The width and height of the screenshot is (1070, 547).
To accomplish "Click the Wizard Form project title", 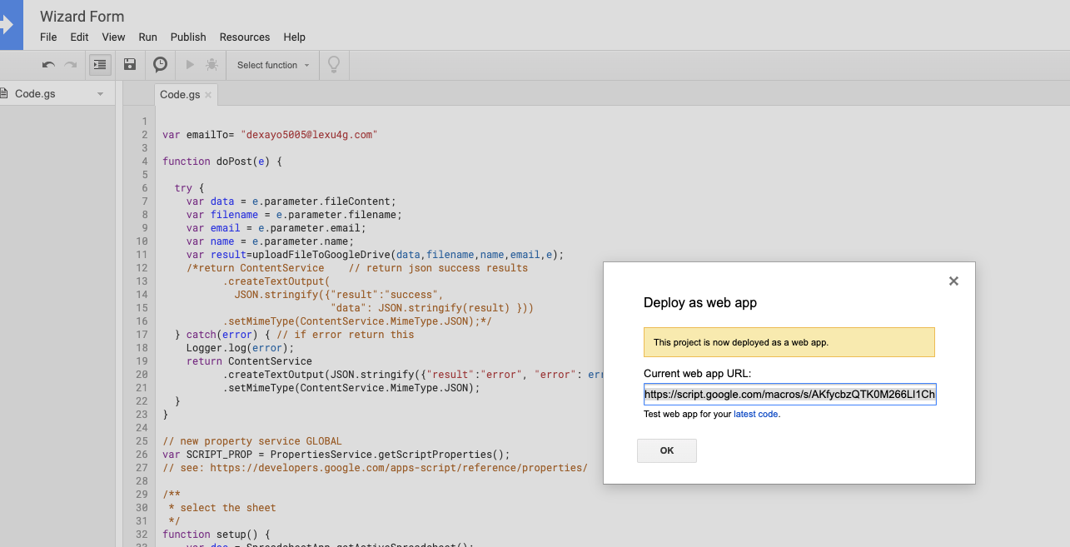I will click(x=82, y=17).
